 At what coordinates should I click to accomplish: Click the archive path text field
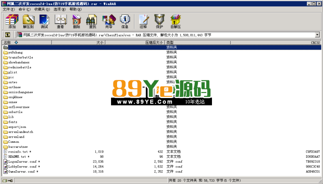[x=166, y=35]
